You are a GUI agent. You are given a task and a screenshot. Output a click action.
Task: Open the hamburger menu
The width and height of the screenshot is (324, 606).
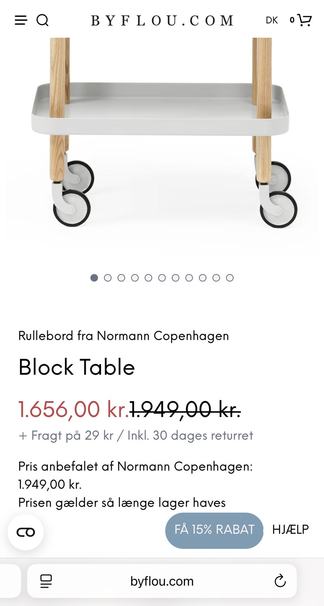click(x=21, y=20)
